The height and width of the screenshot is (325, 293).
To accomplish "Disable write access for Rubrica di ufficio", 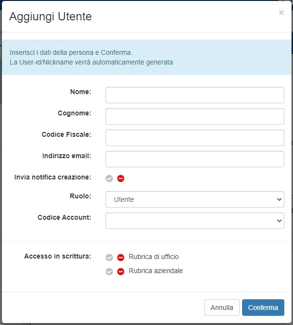I will click(x=121, y=258).
